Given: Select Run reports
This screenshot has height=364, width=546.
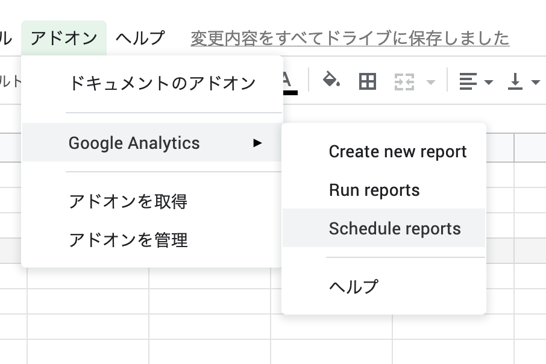Looking at the screenshot, I should 384,190.
